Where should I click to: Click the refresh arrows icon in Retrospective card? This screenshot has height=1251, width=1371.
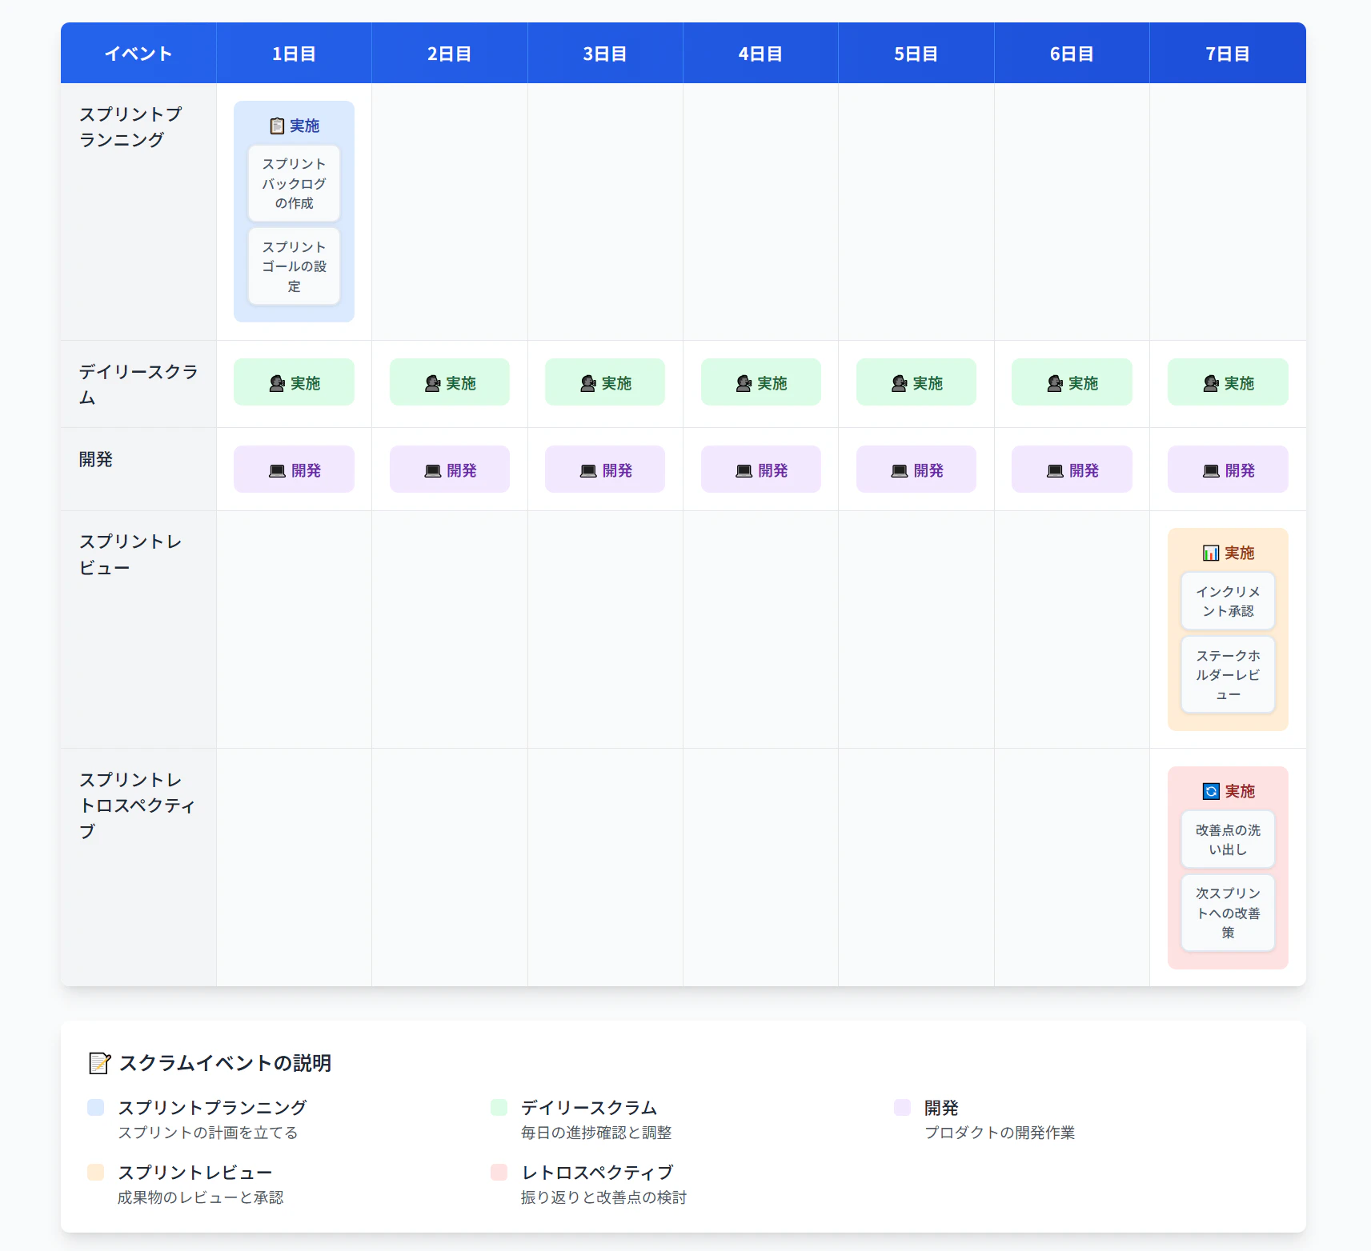click(x=1211, y=791)
